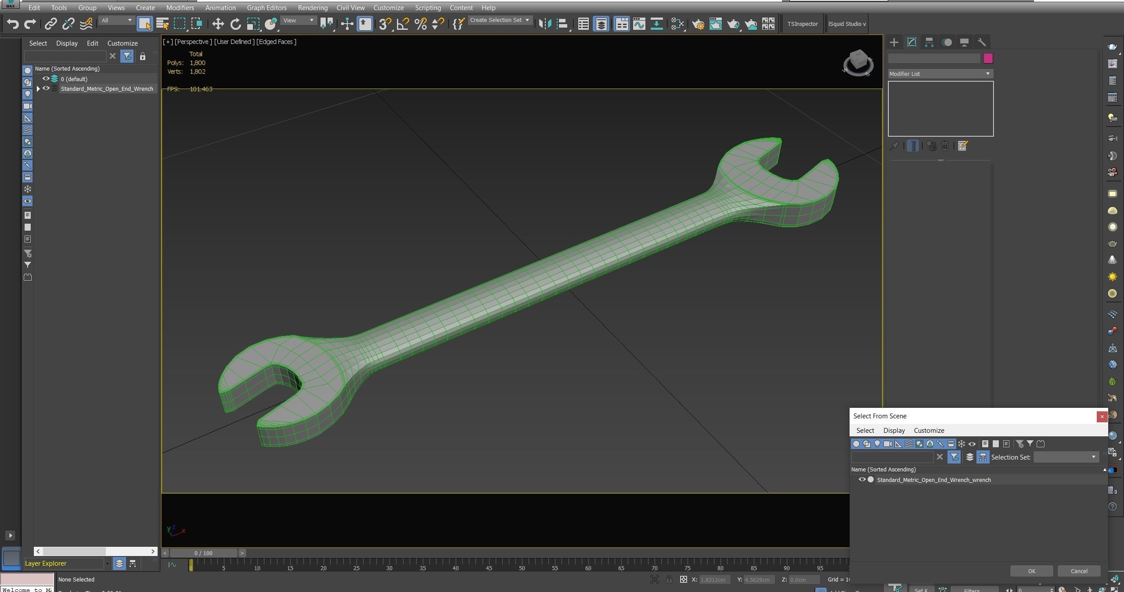Click the Edged Faces viewport shading label
Image resolution: width=1124 pixels, height=592 pixels.
pos(276,42)
